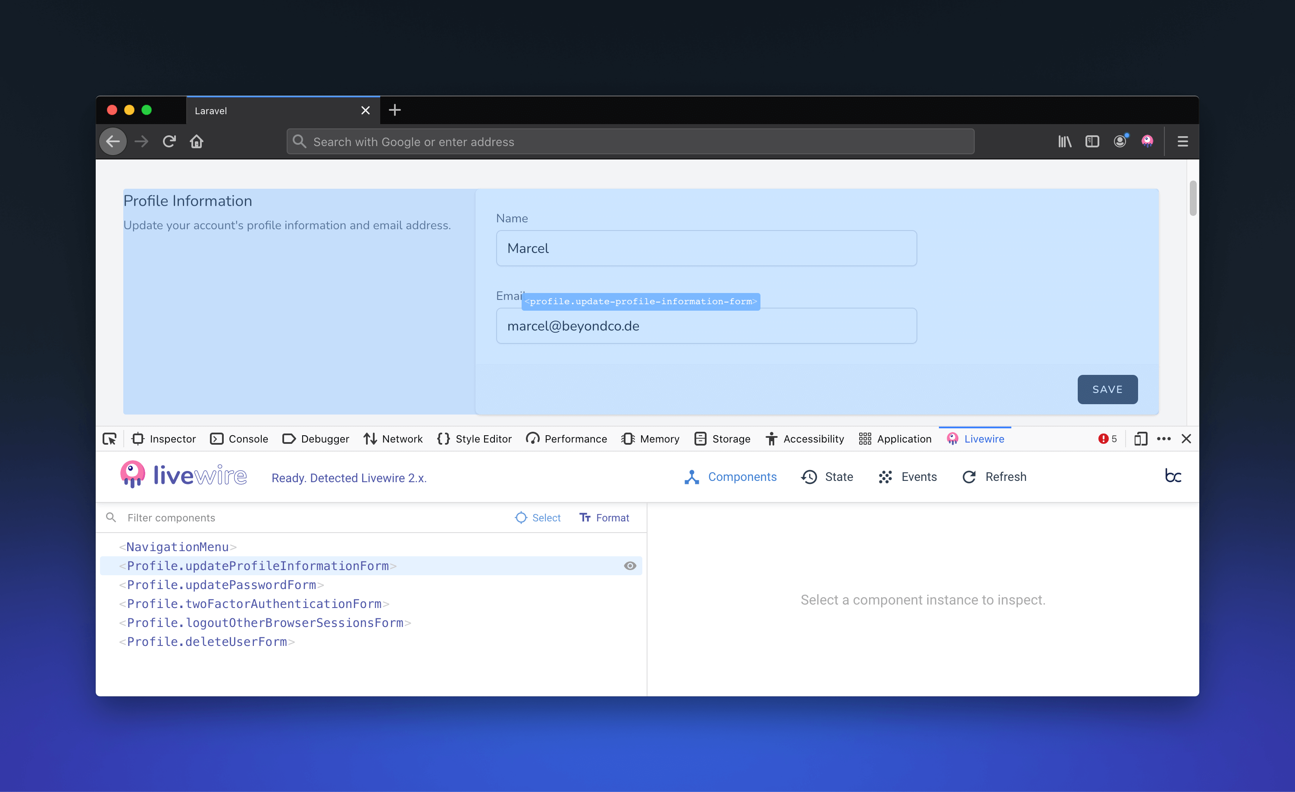Click the Name field containing Marcel

coord(707,248)
